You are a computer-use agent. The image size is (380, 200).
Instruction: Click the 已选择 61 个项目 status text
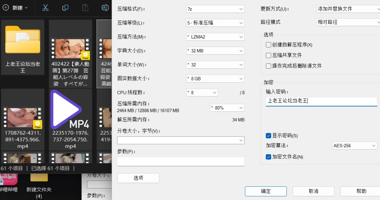click(x=51, y=168)
